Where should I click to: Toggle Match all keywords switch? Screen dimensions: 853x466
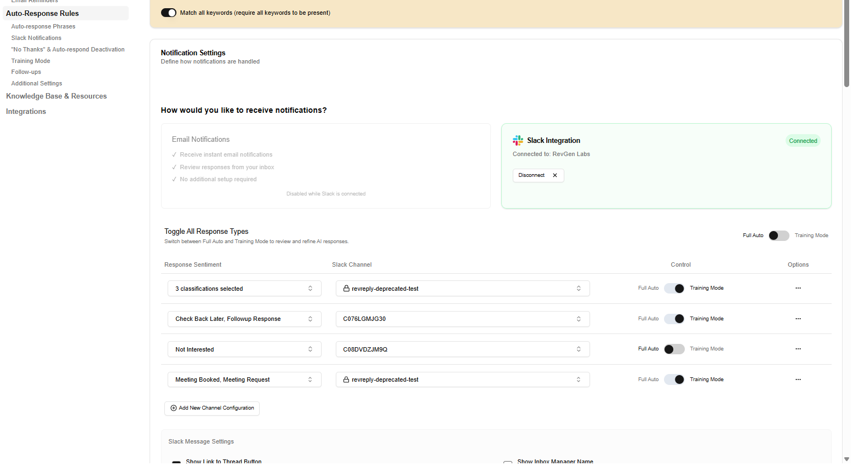pos(169,13)
